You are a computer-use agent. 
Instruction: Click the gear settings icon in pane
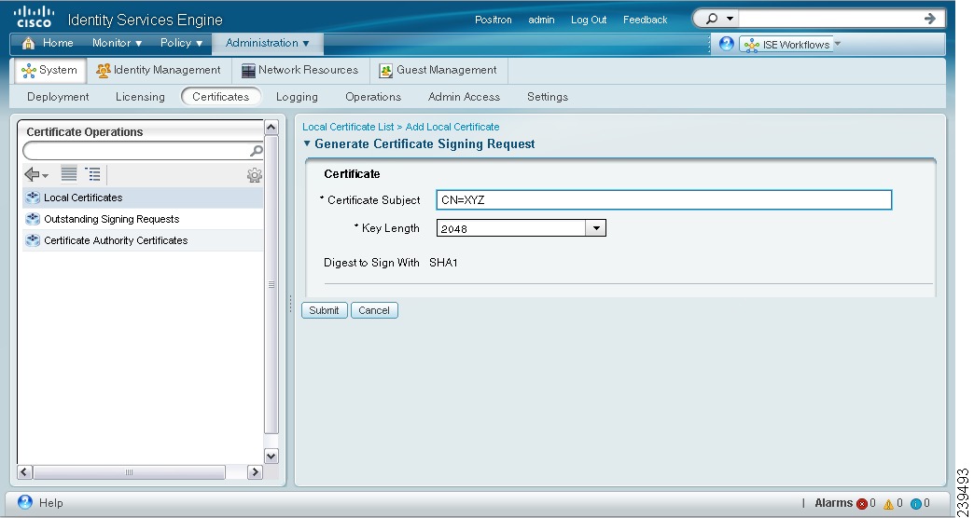254,175
